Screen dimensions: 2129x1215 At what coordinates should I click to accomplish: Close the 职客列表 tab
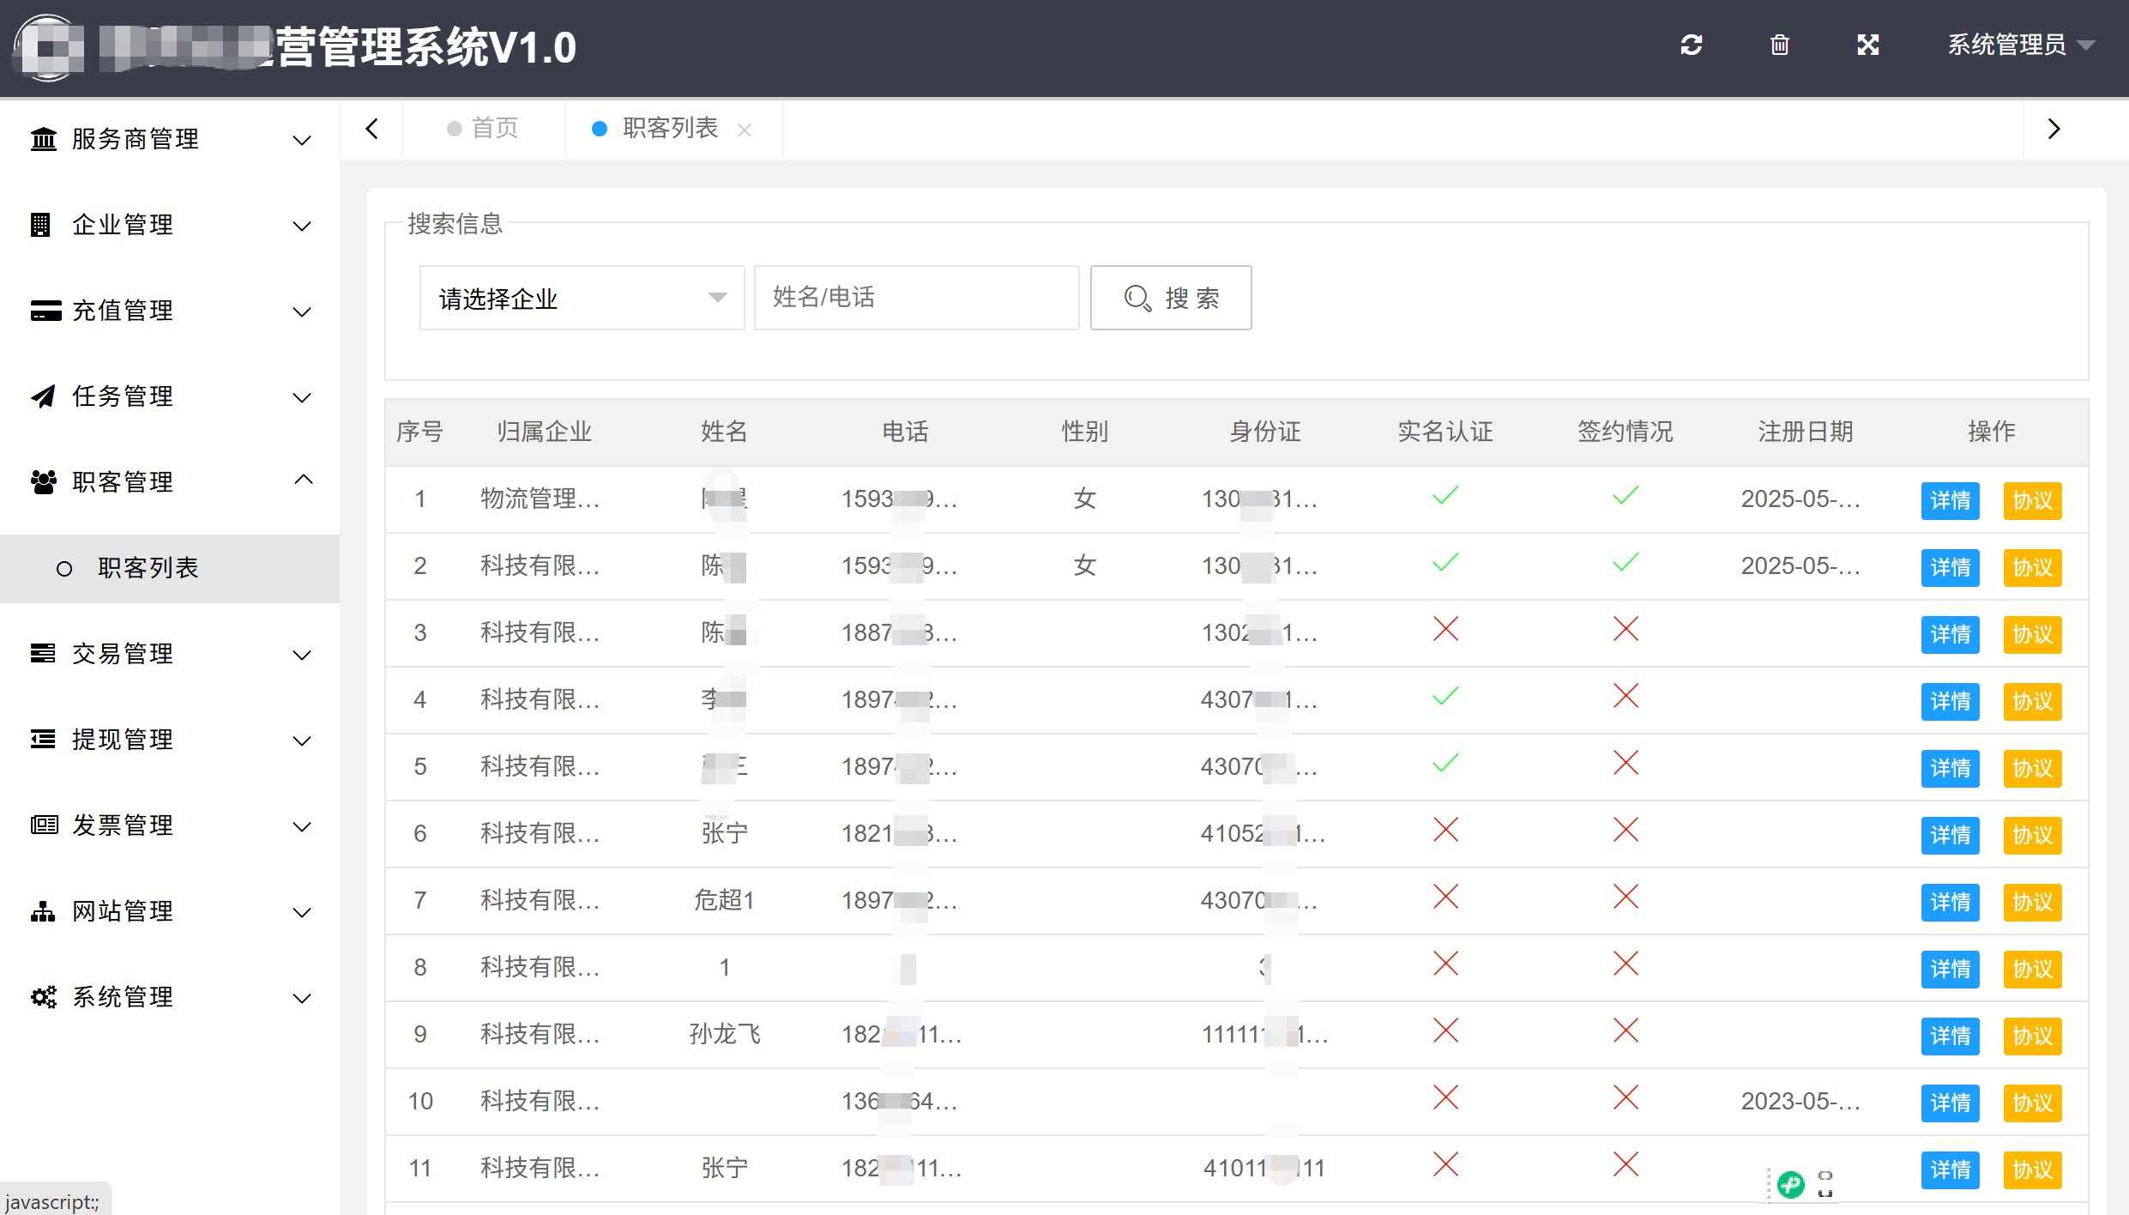point(745,130)
